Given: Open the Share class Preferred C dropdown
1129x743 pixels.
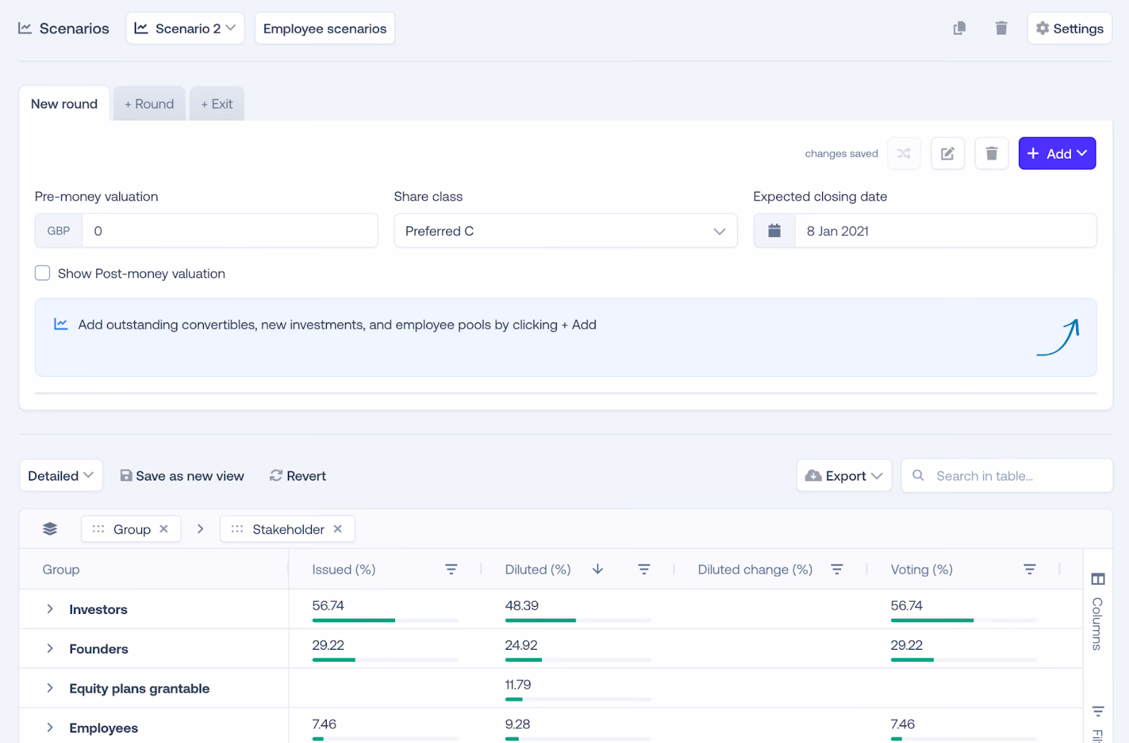Looking at the screenshot, I should click(x=565, y=231).
